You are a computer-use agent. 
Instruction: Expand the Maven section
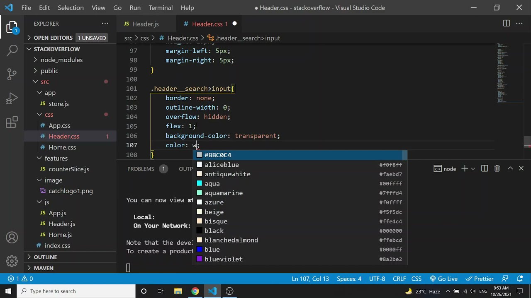coord(44,268)
